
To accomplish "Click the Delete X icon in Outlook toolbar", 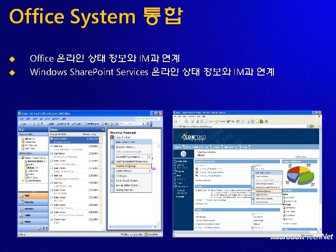I will pos(42,124).
